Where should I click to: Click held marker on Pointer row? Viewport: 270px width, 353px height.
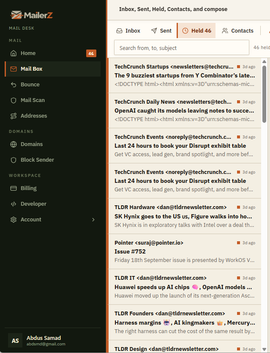click(x=239, y=243)
